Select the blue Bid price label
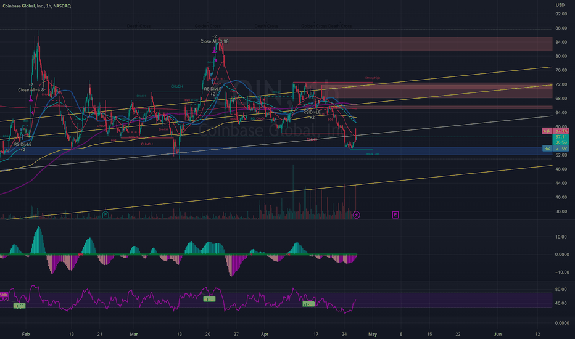The height and width of the screenshot is (339, 575). pos(555,148)
